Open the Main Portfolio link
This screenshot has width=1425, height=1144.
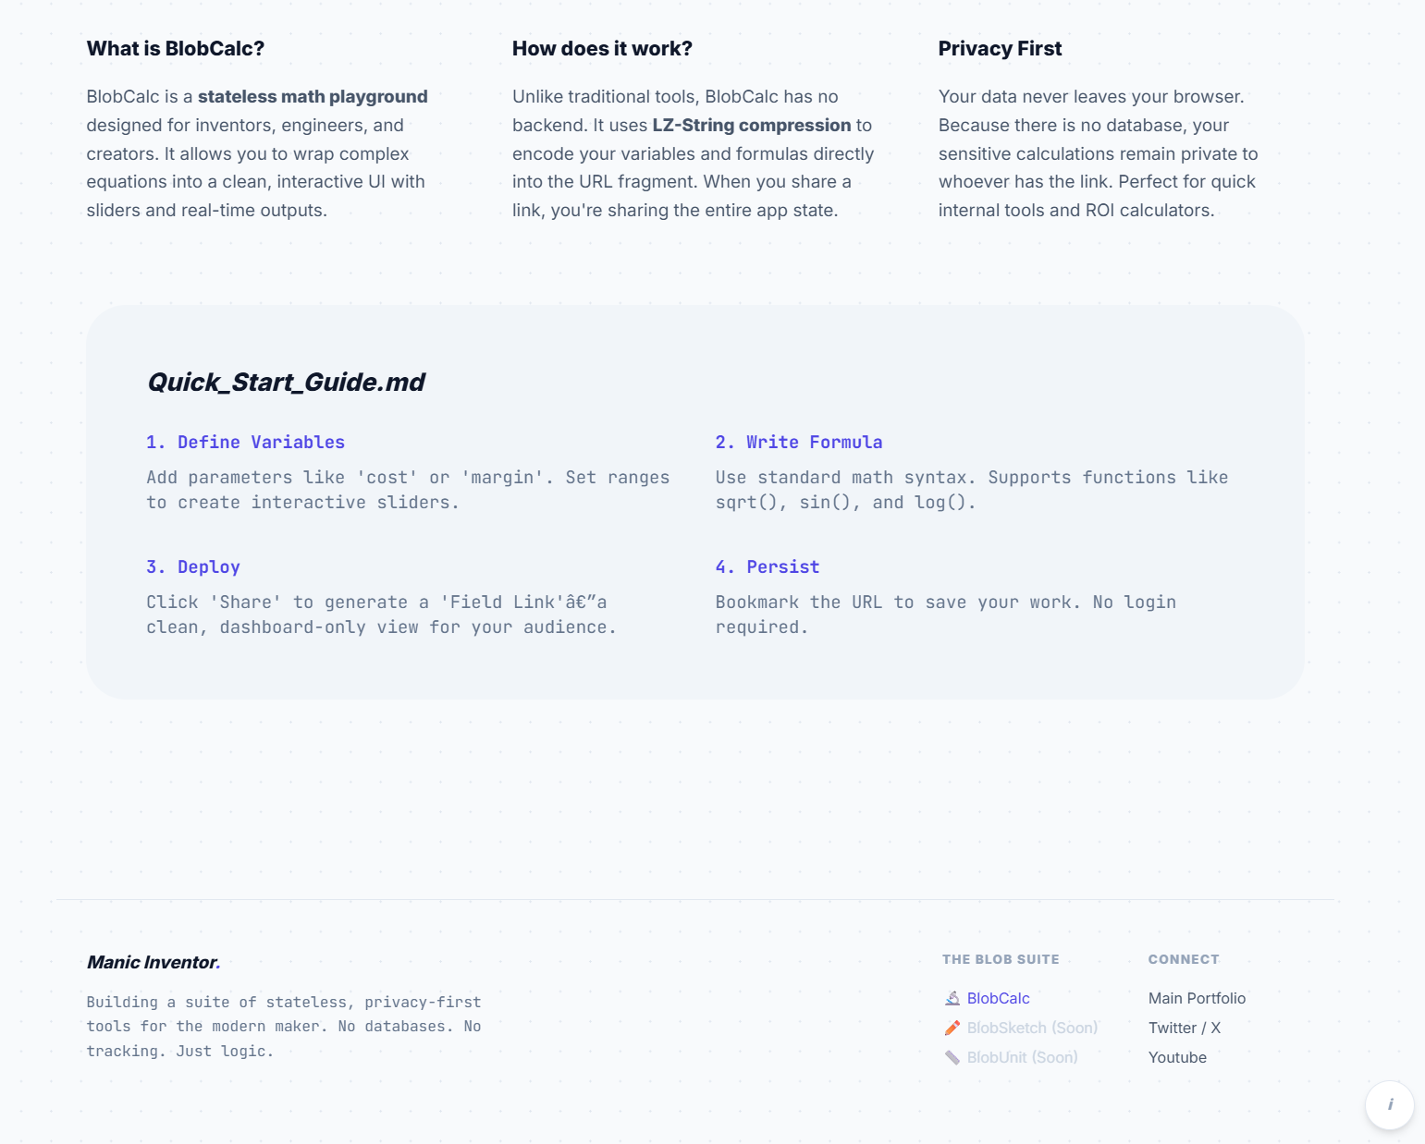(x=1197, y=998)
